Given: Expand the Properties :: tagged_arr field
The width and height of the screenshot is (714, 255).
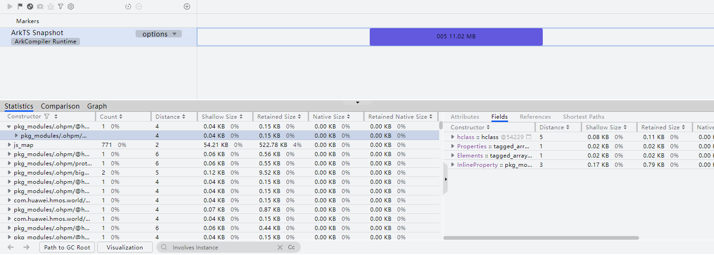Looking at the screenshot, I should click(x=453, y=146).
